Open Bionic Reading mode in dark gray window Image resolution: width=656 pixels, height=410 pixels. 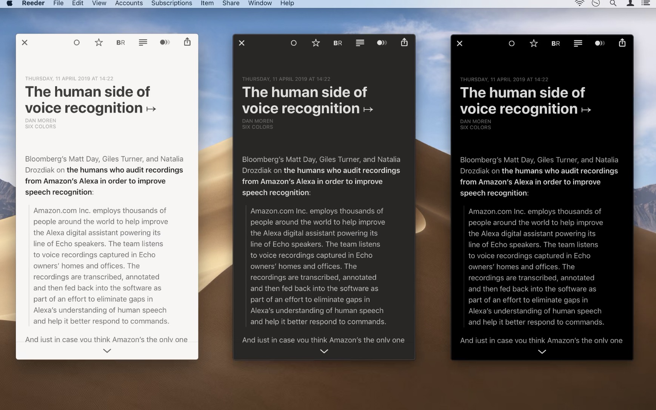pos(338,43)
